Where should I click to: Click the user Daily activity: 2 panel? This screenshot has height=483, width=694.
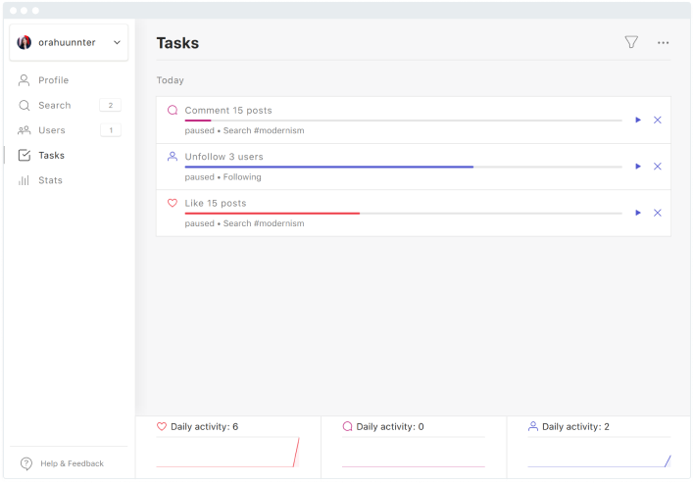pos(599,447)
